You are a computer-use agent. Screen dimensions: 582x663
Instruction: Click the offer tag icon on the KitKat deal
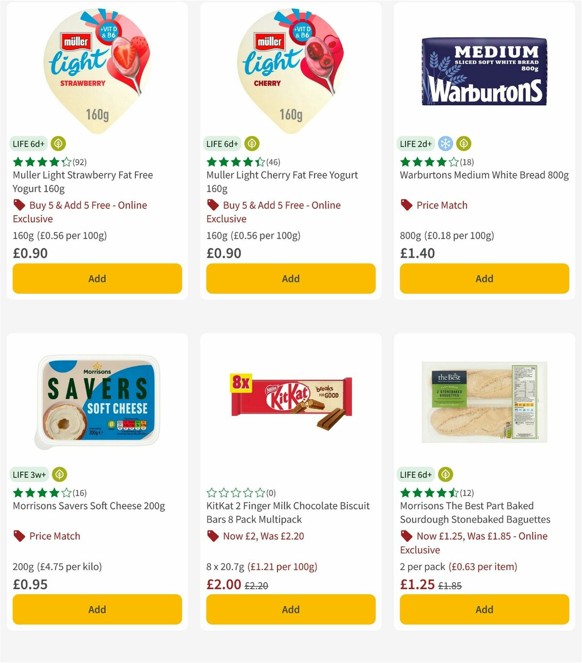click(212, 536)
